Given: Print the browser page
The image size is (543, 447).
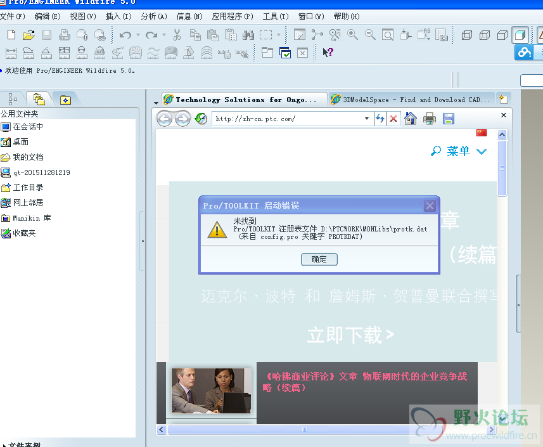Looking at the screenshot, I should pos(430,119).
